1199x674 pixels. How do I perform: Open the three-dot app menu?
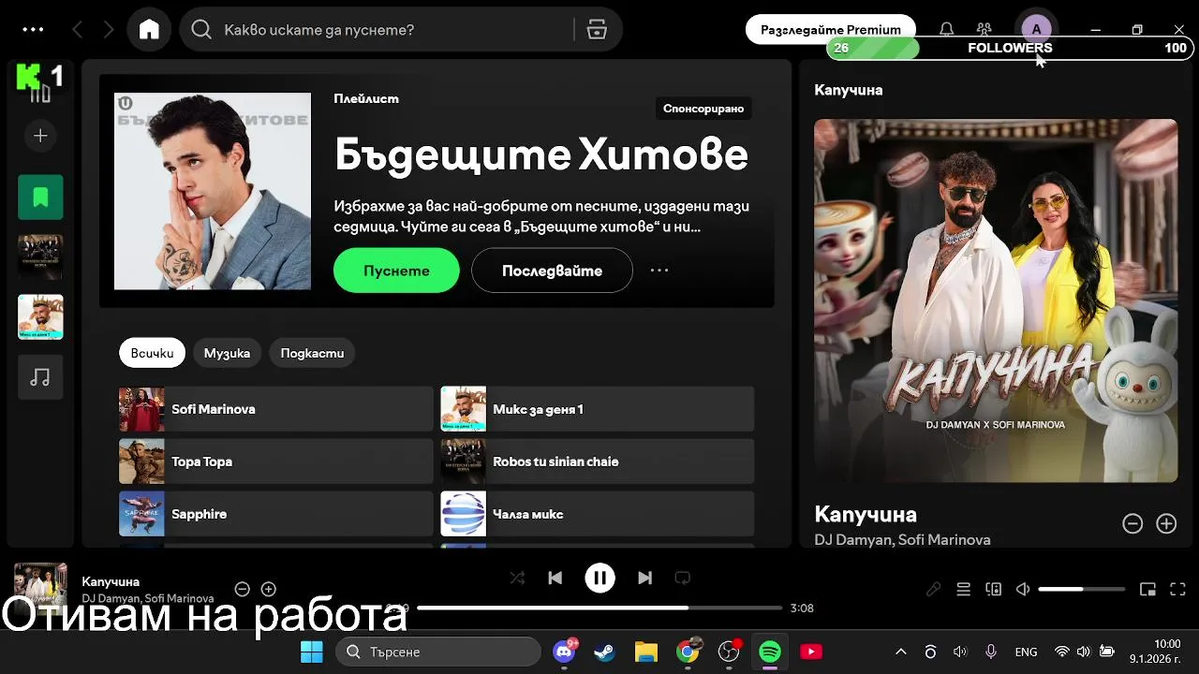(33, 30)
